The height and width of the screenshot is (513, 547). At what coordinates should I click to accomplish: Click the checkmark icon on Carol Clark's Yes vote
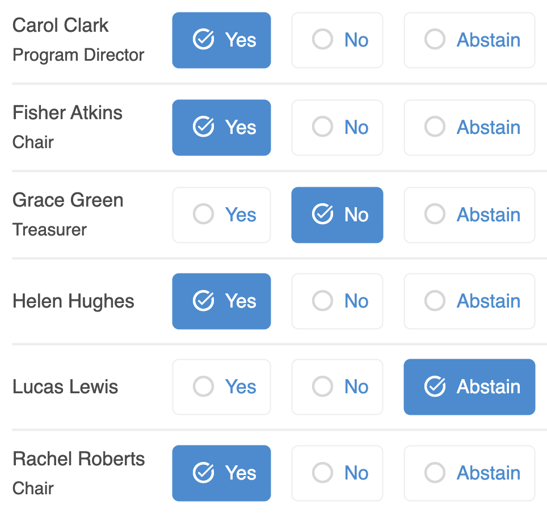(203, 39)
